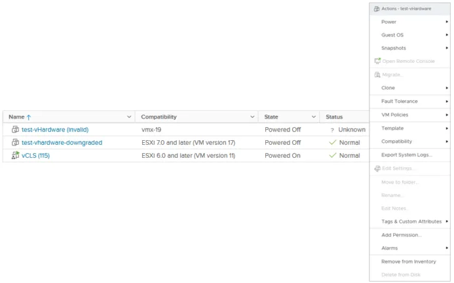Image resolution: width=454 pixels, height=283 pixels.
Task: Click the ESXi 7.0 and later (VM version 17) cell
Action: pyautogui.click(x=188, y=143)
